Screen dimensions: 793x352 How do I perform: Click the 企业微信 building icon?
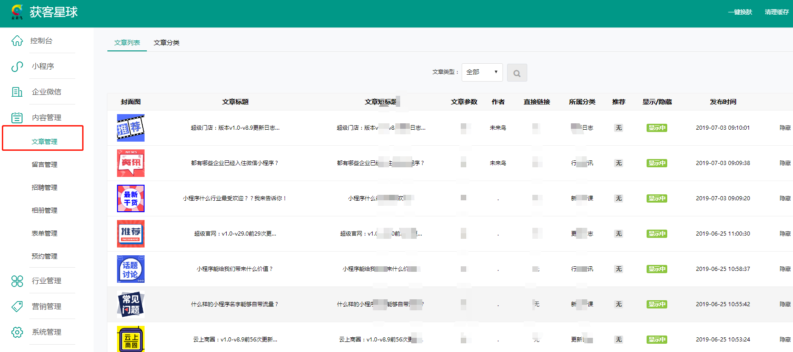coord(17,92)
